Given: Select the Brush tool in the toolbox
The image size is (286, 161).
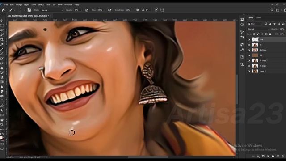Looking at the screenshot, I should click(2, 49).
